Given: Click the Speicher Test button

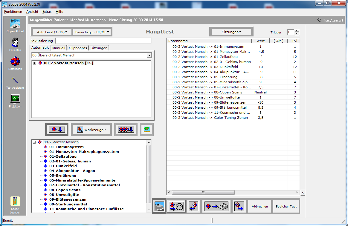Looking at the screenshot, I should pos(286,206).
